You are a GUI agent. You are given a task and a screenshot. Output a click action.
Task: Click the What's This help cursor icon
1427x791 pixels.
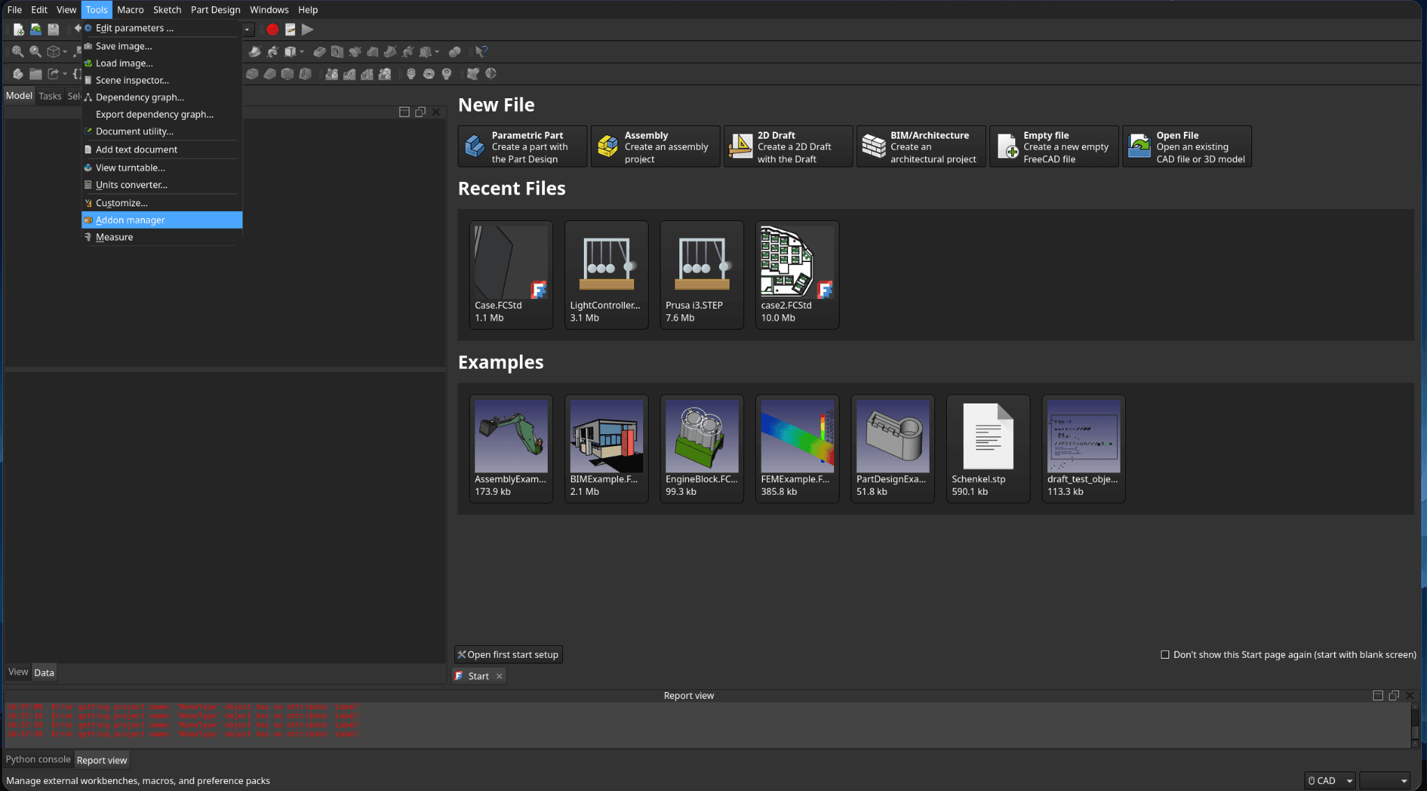(x=481, y=52)
